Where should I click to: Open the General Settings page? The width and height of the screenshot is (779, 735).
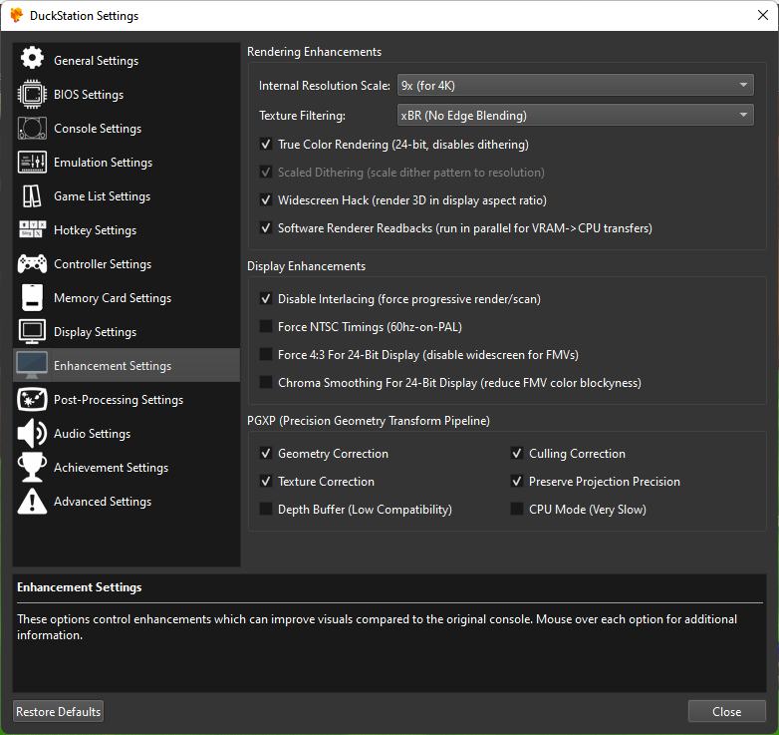127,60
